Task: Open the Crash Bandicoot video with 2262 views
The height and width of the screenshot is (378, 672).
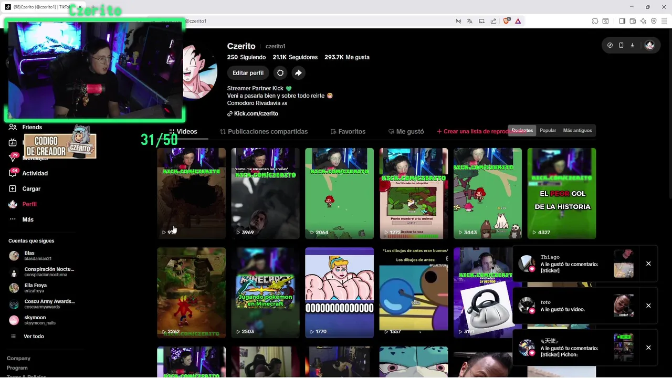Action: (191, 292)
